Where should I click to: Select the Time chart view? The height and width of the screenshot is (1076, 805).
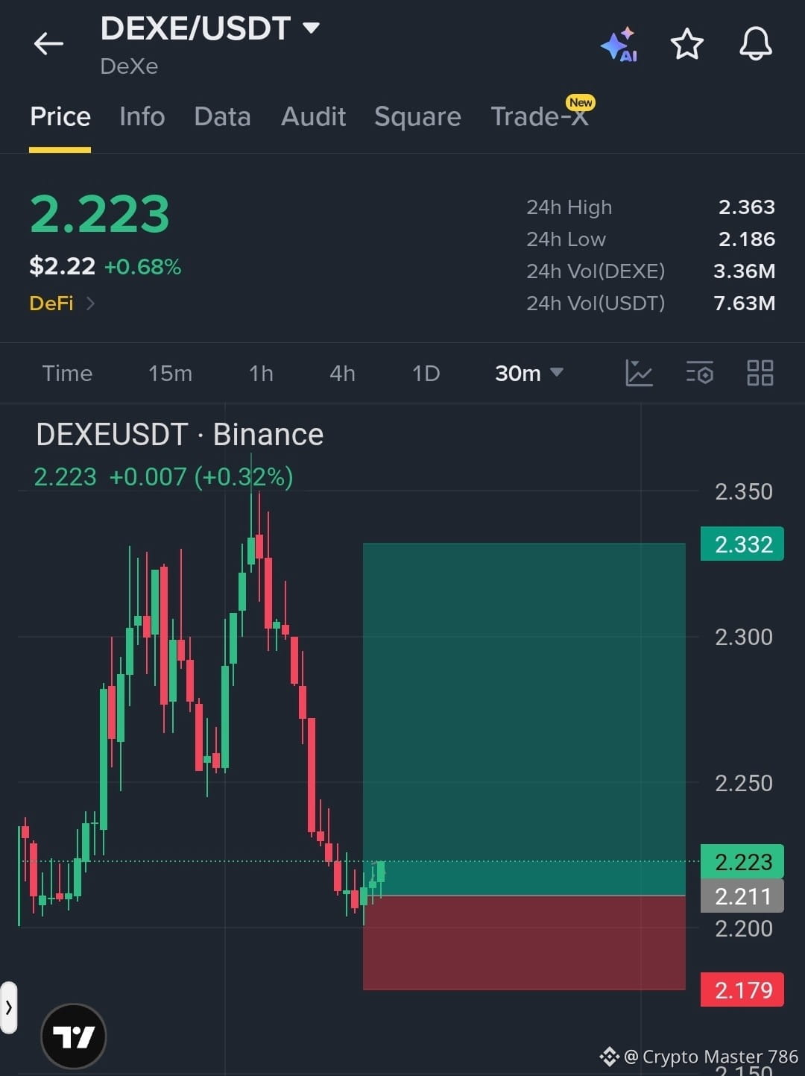click(67, 373)
